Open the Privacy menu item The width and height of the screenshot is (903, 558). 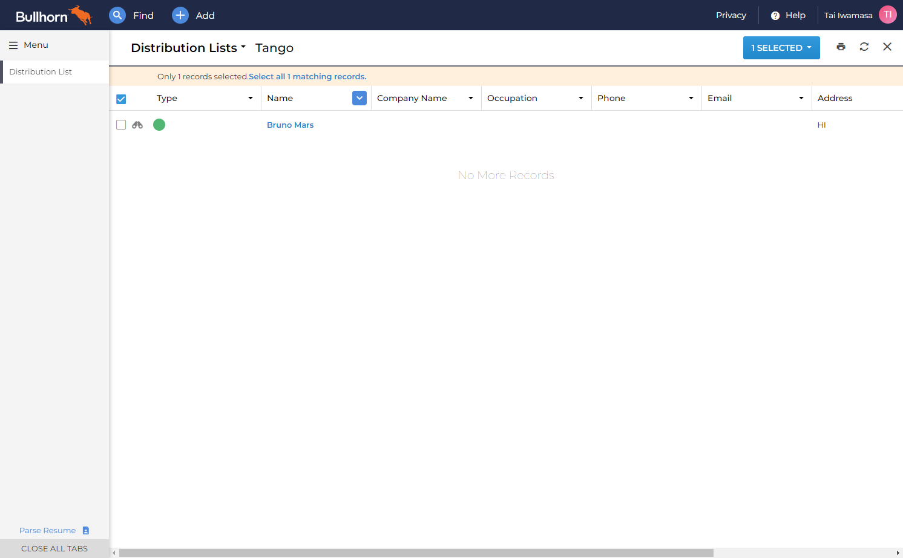coord(731,15)
